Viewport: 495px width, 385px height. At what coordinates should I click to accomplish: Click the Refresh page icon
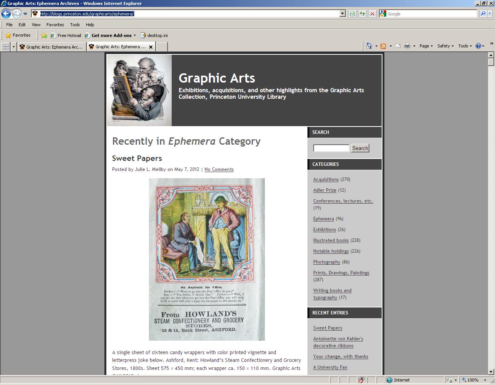pos(362,14)
